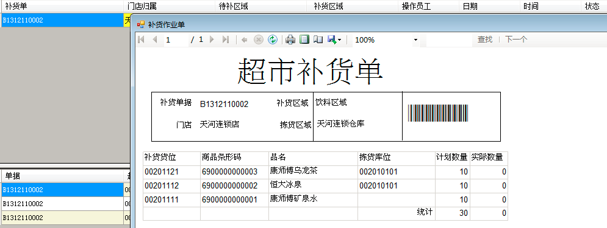This screenshot has height=228, width=607.
Task: Click the find text input field
Action: 449,40
